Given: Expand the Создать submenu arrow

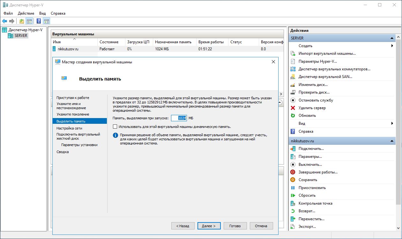Looking at the screenshot, I should coord(392,46).
